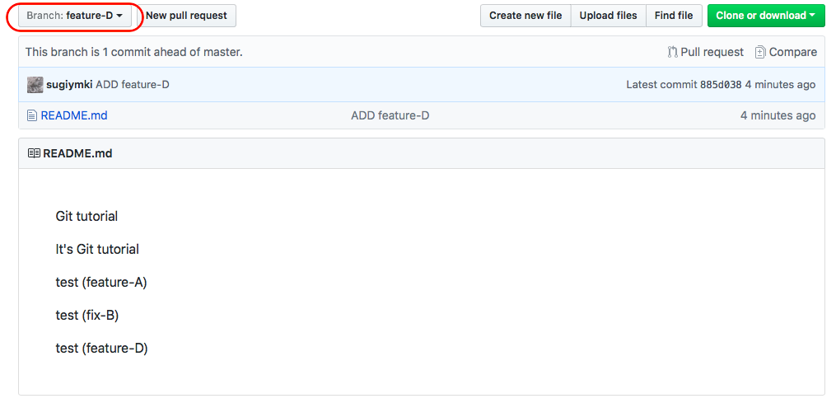
Task: Click the sugiymki avatar image
Action: click(x=35, y=84)
